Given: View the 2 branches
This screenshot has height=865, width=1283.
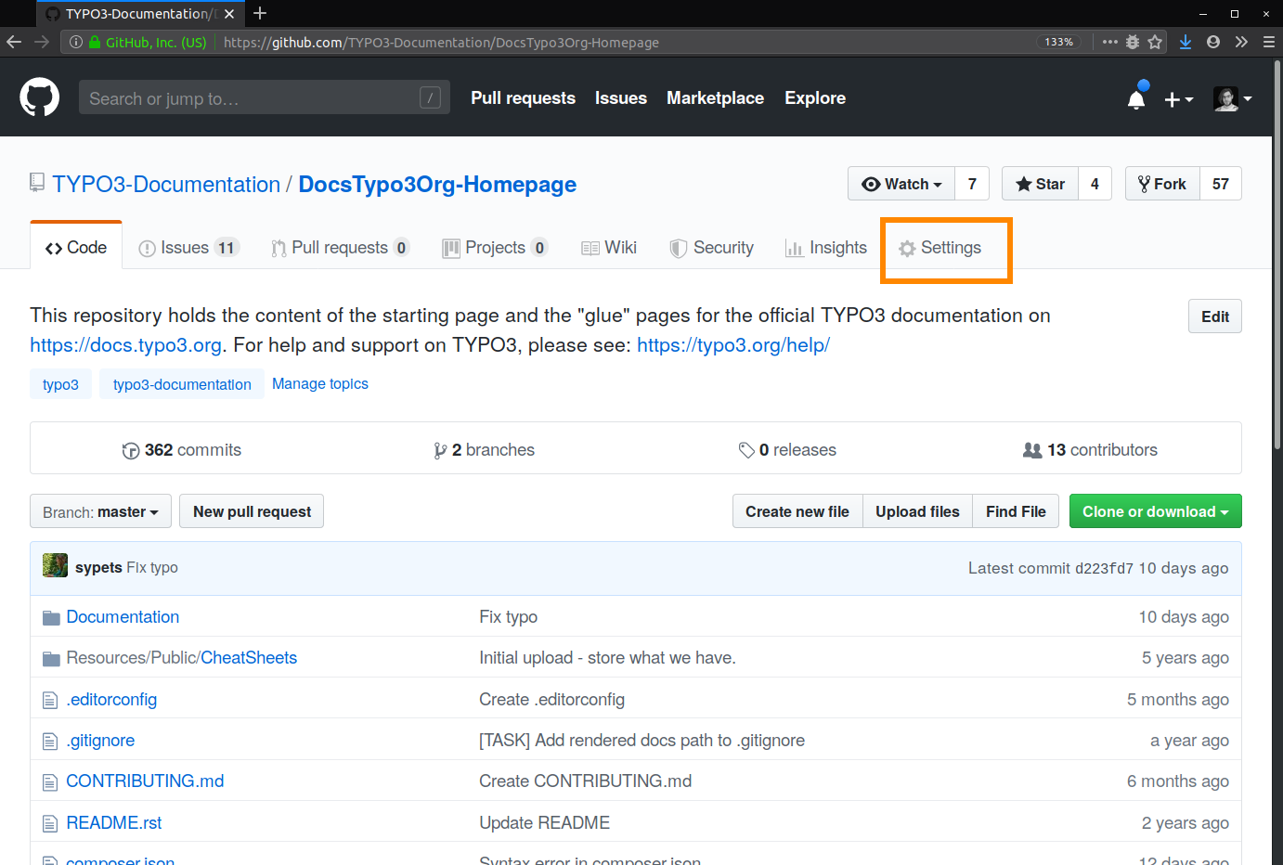Looking at the screenshot, I should [x=484, y=450].
